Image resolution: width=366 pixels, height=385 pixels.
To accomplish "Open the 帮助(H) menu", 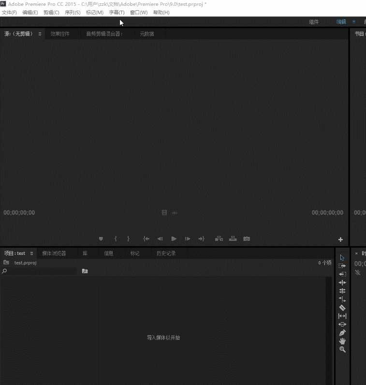I will coord(161,13).
